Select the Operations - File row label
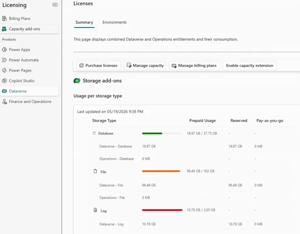300x234 pixels. coord(112,198)
